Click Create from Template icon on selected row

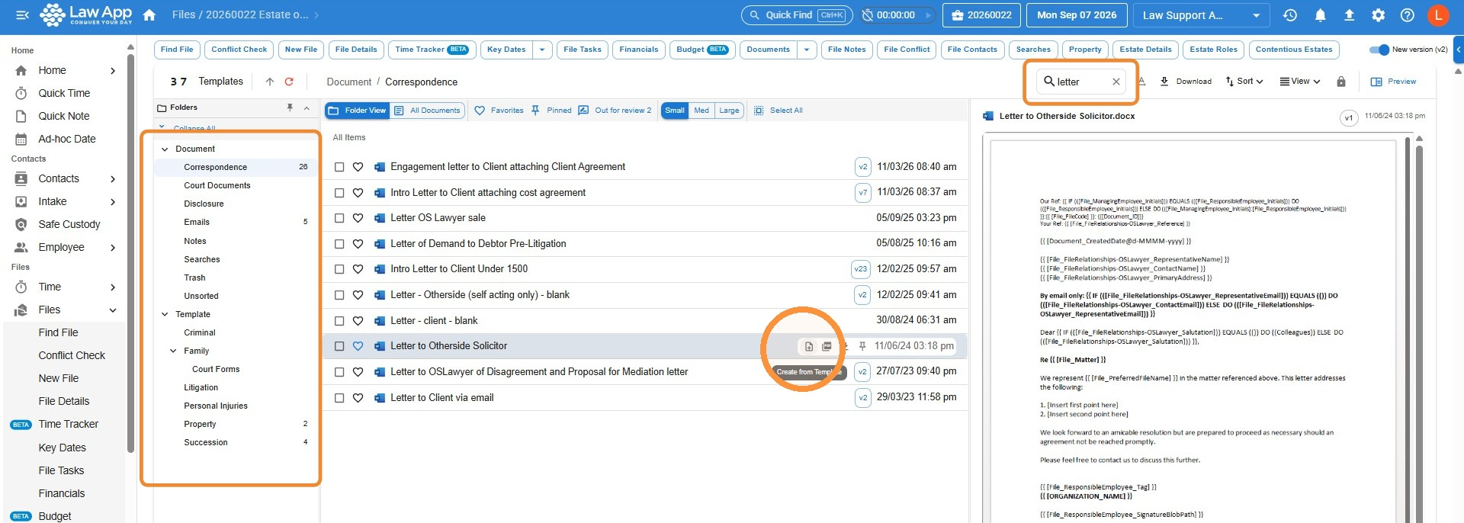pyautogui.click(x=809, y=346)
